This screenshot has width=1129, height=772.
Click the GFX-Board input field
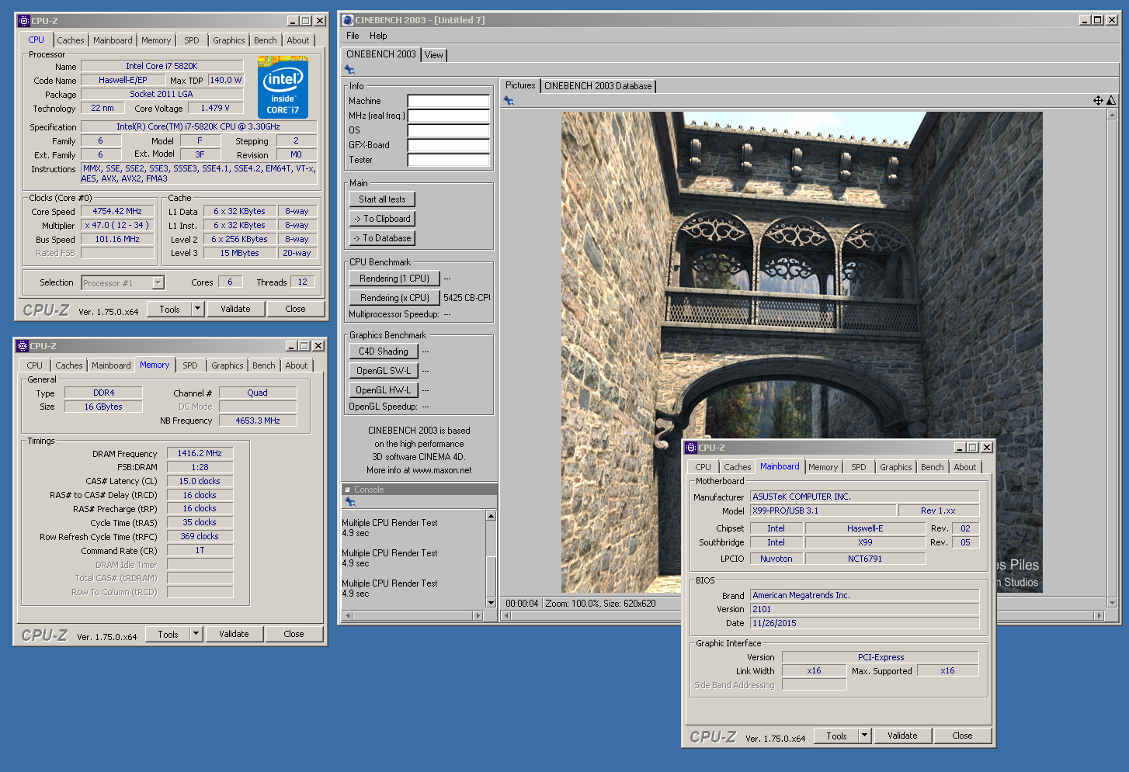click(449, 145)
